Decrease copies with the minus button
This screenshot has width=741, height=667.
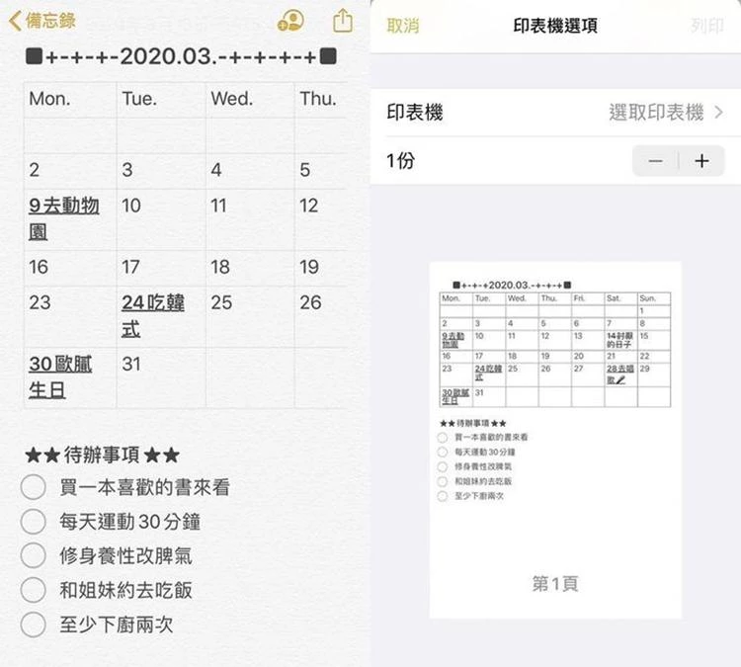655,161
